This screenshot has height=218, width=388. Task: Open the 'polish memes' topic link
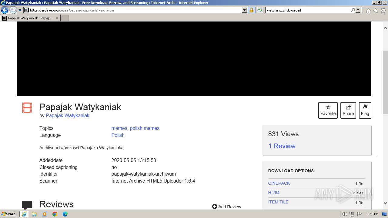pyautogui.click(x=145, y=128)
